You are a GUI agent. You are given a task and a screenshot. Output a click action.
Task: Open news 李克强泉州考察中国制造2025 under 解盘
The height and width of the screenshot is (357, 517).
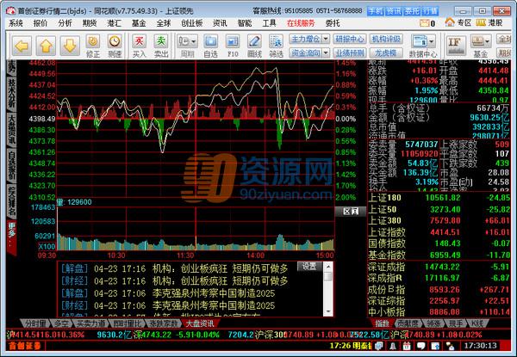click(214, 293)
